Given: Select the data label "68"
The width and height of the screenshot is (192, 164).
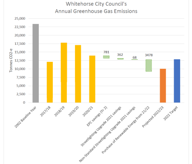Looking at the screenshot, I should coord(135,57).
